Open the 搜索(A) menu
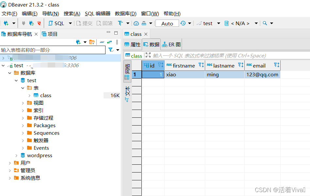This screenshot has width=310, height=196. tap(72, 14)
